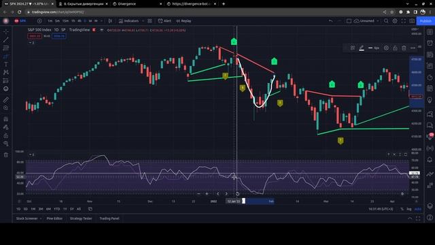Screen dimensions: 435x245
Task: Switch to the Divergence browser tab
Action: [x=137, y=4]
